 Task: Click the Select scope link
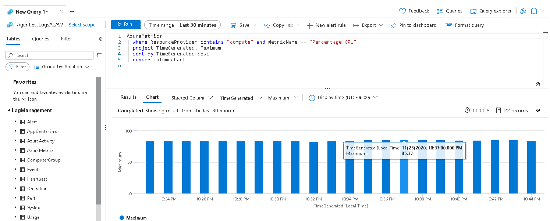82,25
